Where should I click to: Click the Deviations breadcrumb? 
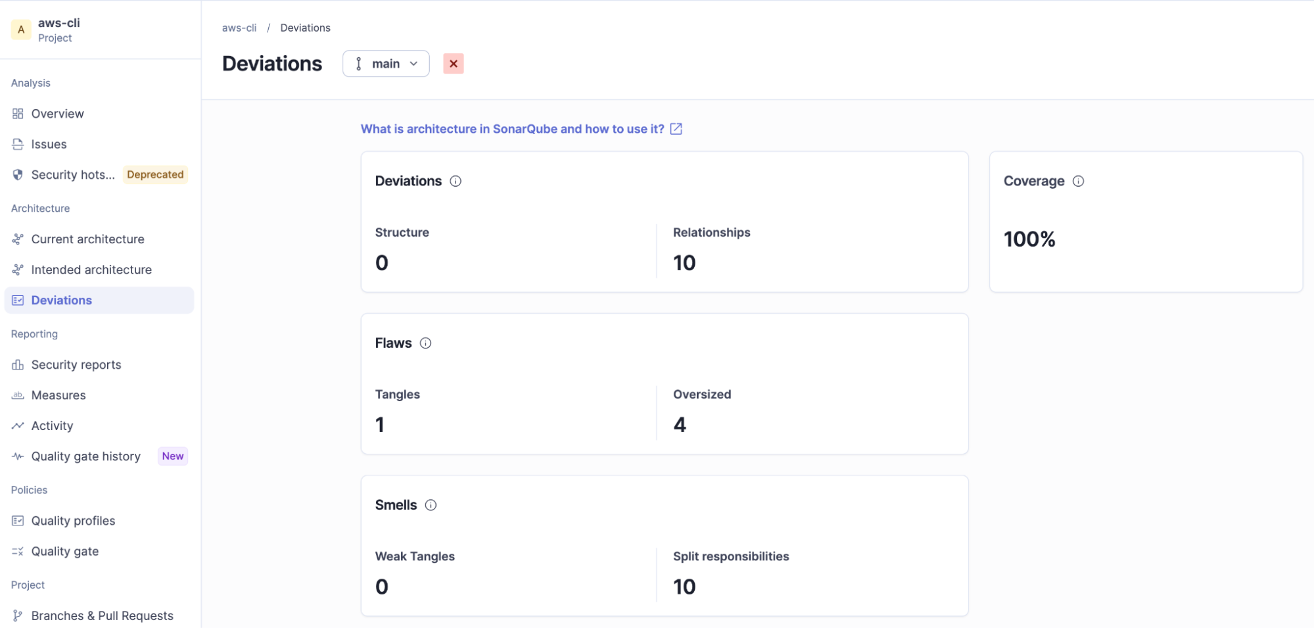click(305, 28)
